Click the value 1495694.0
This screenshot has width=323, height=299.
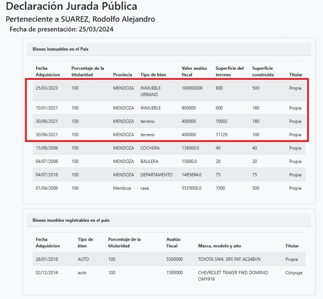click(x=191, y=175)
